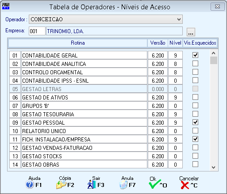Image resolution: width=227 pixels, height=194 pixels.
Task: Select the Nível field of GESTAO DE ATIVOS
Action: [x=175, y=97]
